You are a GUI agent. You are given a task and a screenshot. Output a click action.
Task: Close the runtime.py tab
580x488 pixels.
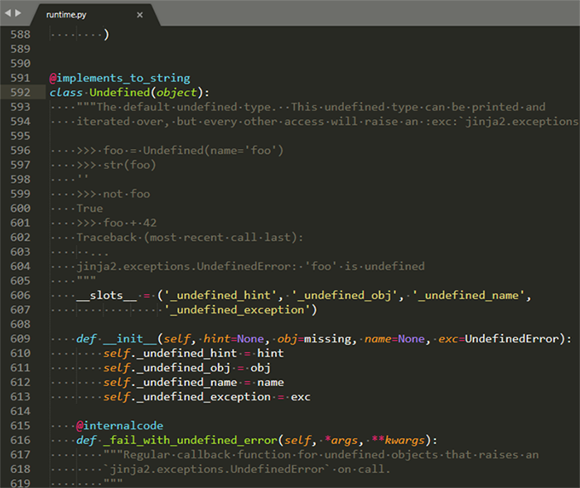click(x=139, y=15)
